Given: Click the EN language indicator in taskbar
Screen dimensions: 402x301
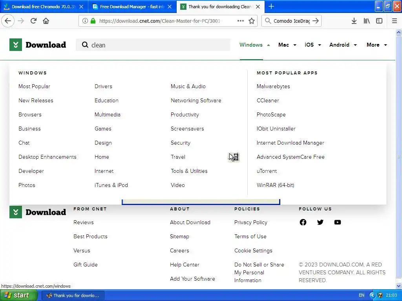Looking at the screenshot, I should pos(362,295).
